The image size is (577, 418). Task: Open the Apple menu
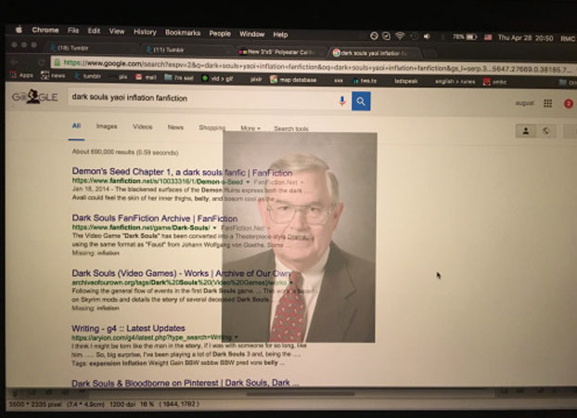tap(19, 30)
